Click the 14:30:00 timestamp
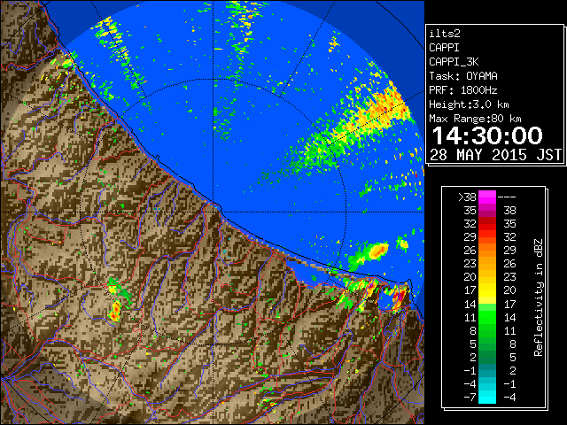 [x=487, y=135]
